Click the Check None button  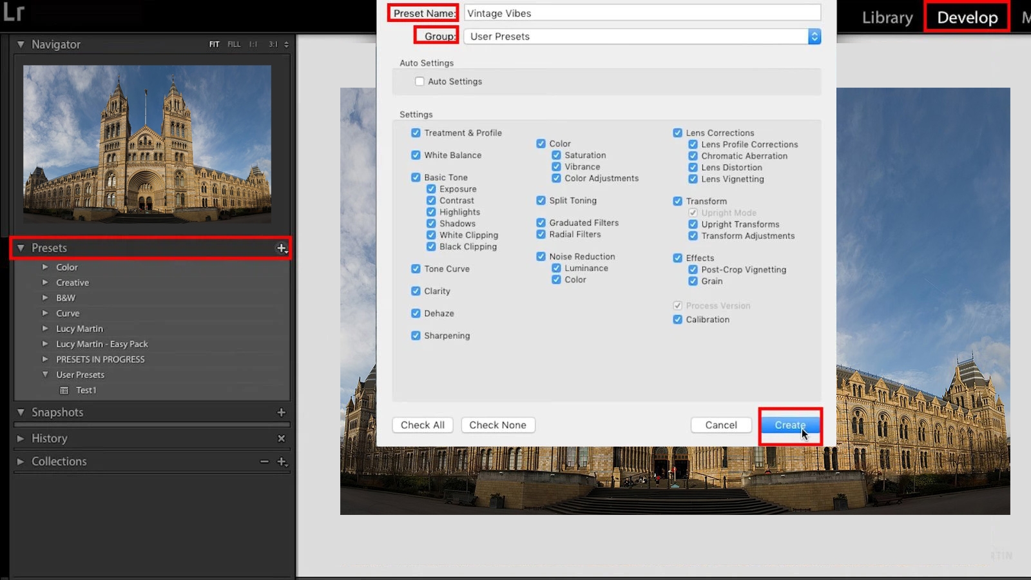pyautogui.click(x=497, y=425)
